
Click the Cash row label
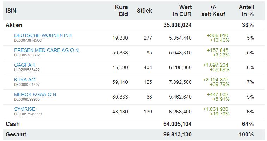coord(13,124)
